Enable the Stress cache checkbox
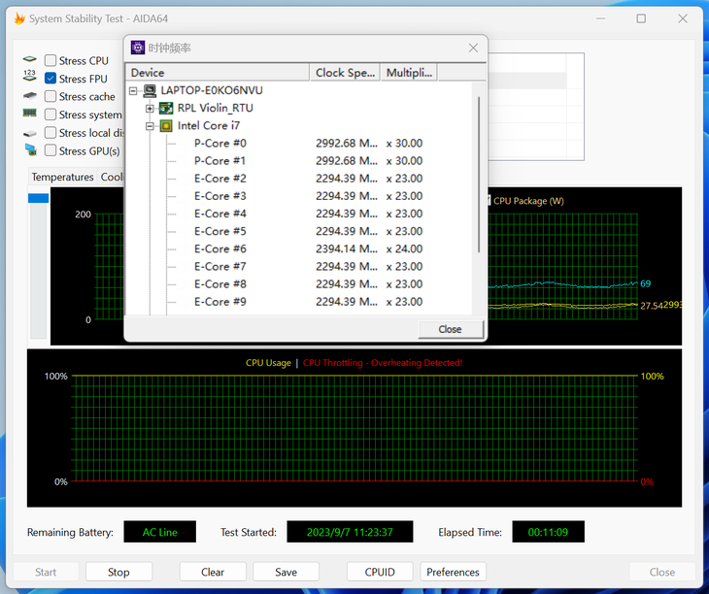The height and width of the screenshot is (594, 709). pos(51,96)
